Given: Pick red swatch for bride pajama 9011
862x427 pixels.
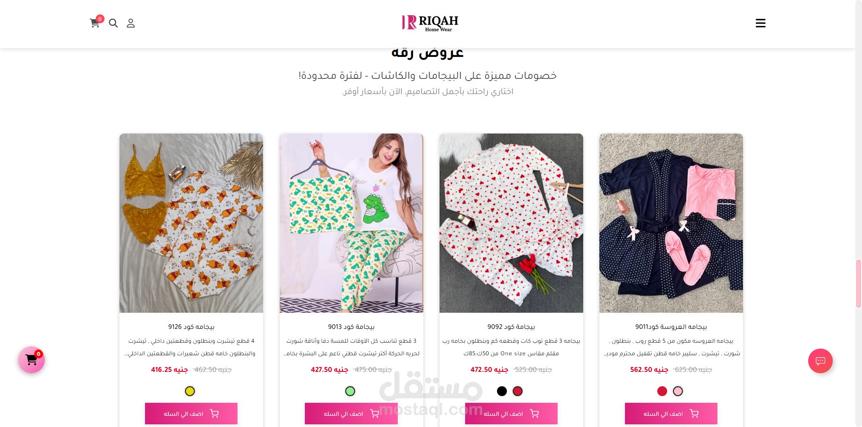Looking at the screenshot, I should click(662, 391).
